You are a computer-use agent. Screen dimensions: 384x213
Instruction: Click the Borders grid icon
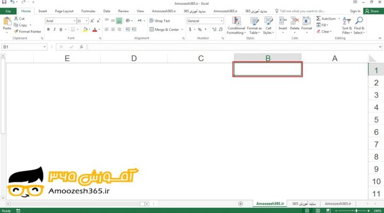[73, 30]
